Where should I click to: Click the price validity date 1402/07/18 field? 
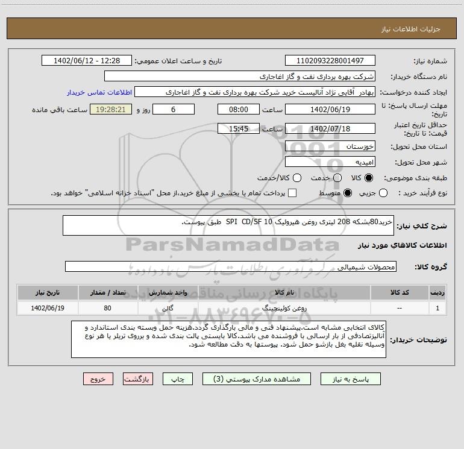(x=330, y=128)
